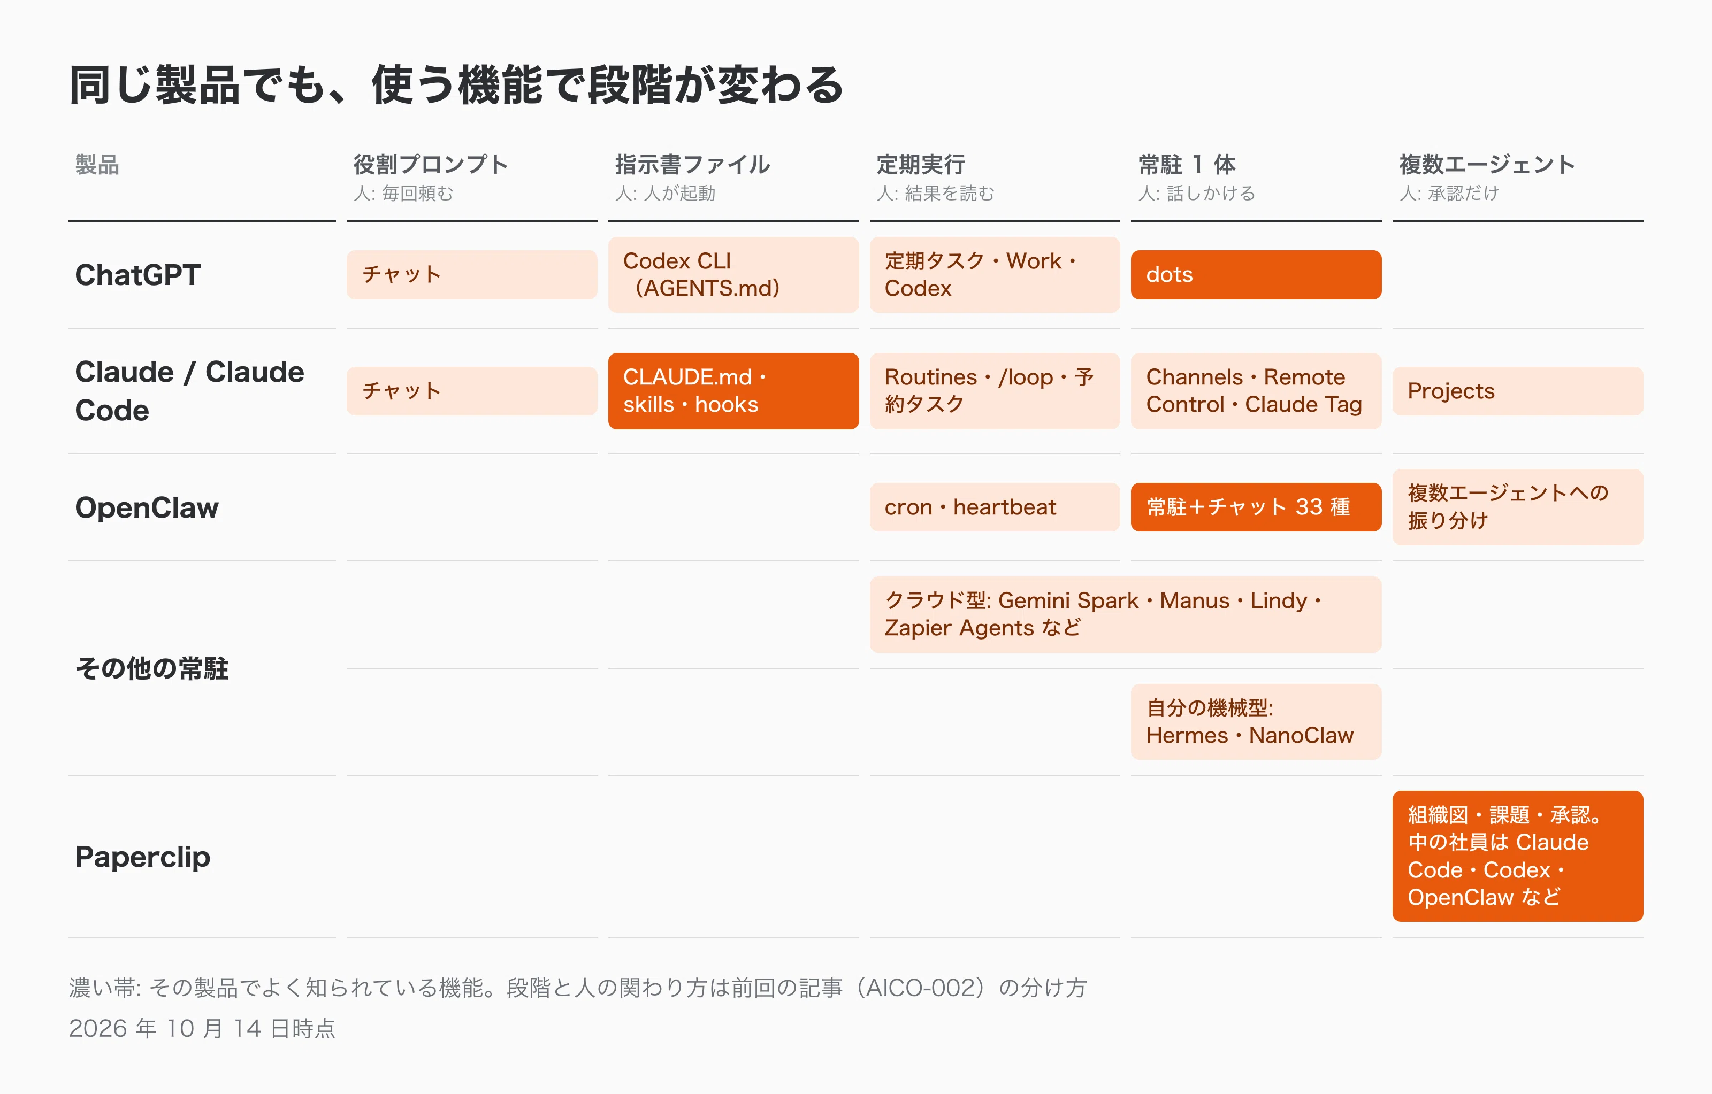
Task: Click the dark orange dots cell
Action: [x=1256, y=275]
